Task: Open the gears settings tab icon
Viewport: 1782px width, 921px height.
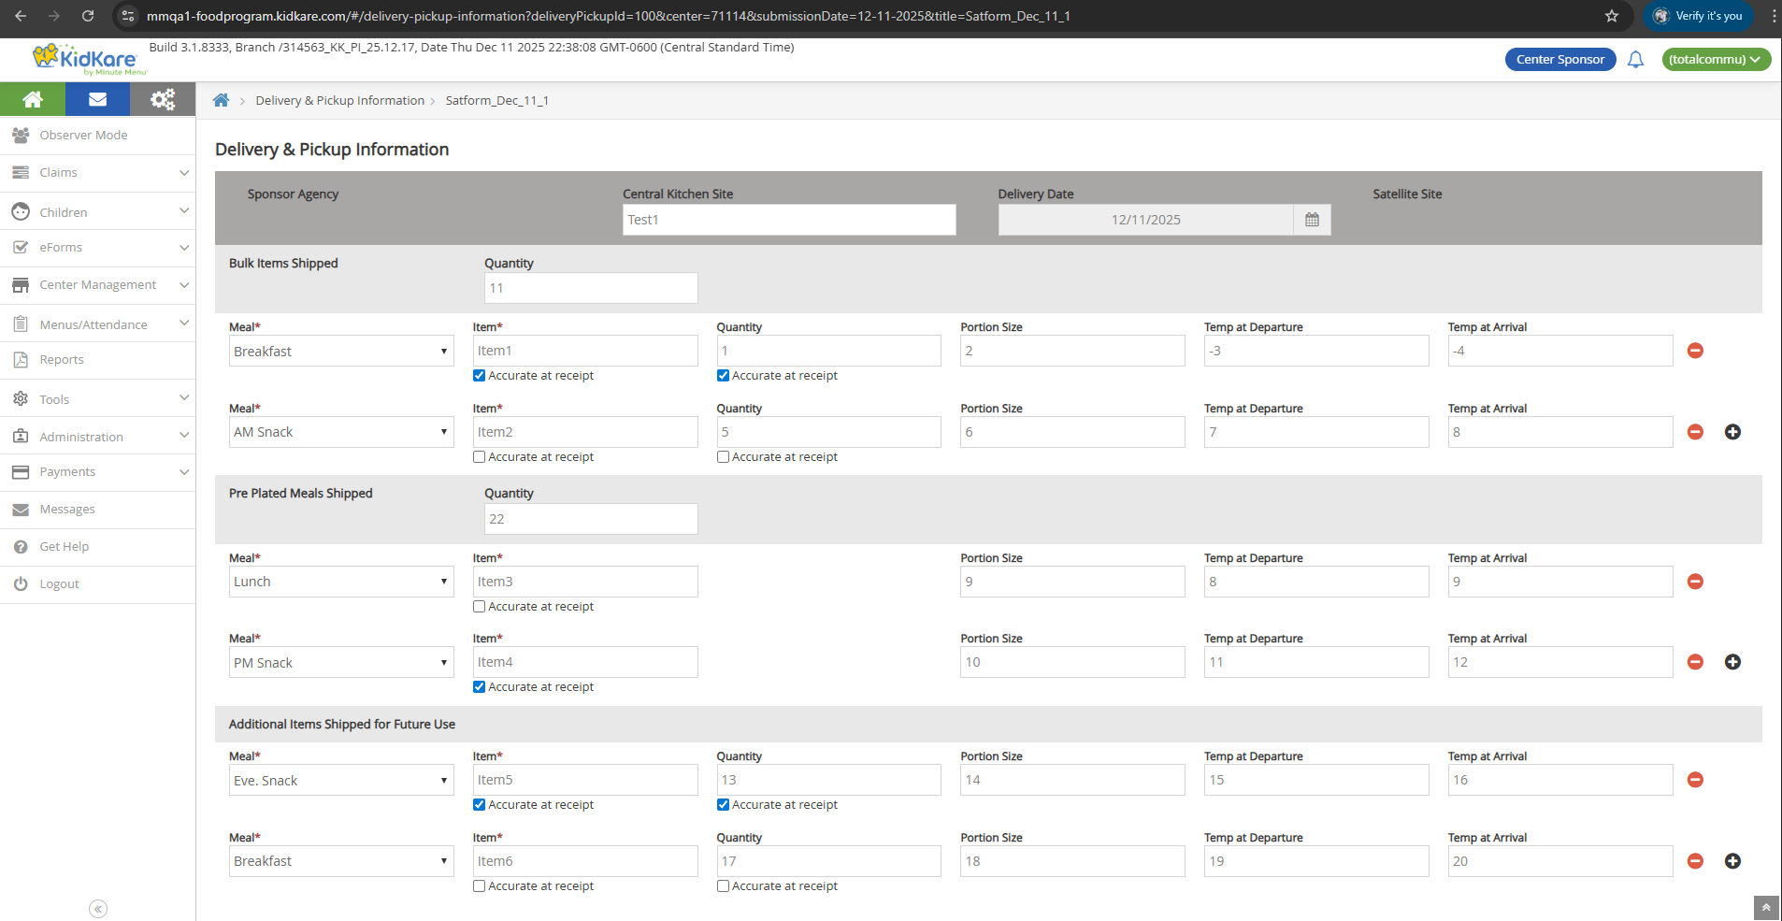Action: [163, 99]
